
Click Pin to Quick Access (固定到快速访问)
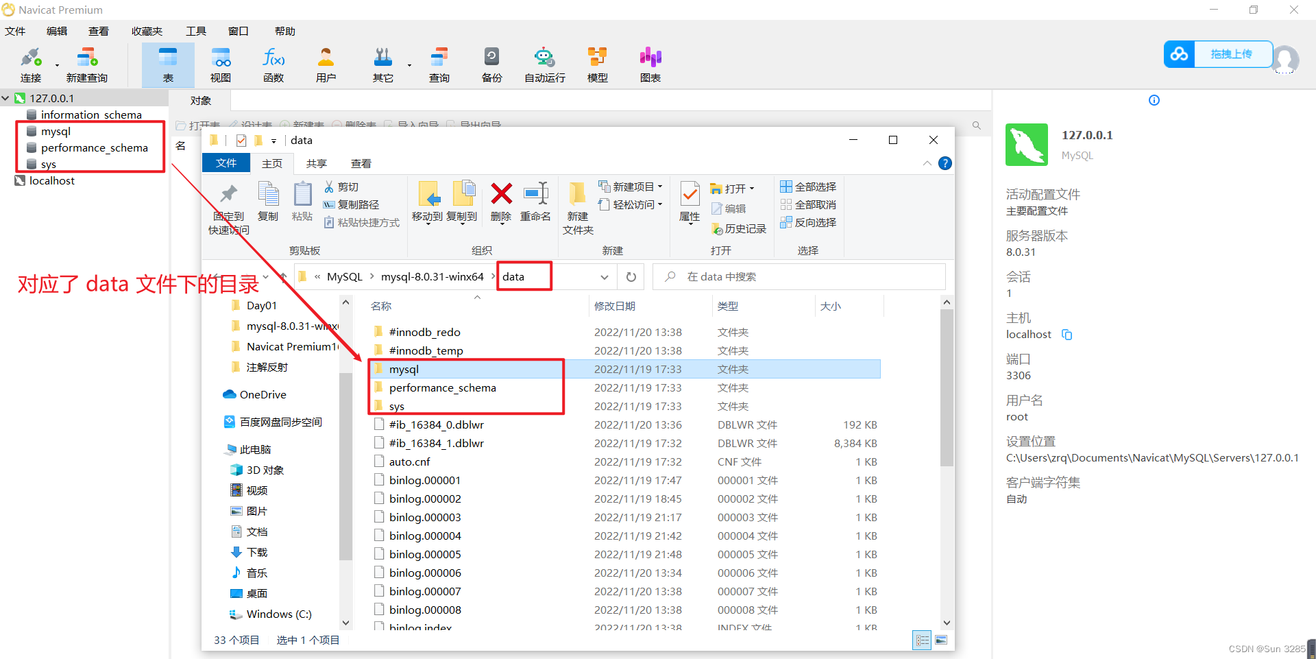pyautogui.click(x=229, y=208)
